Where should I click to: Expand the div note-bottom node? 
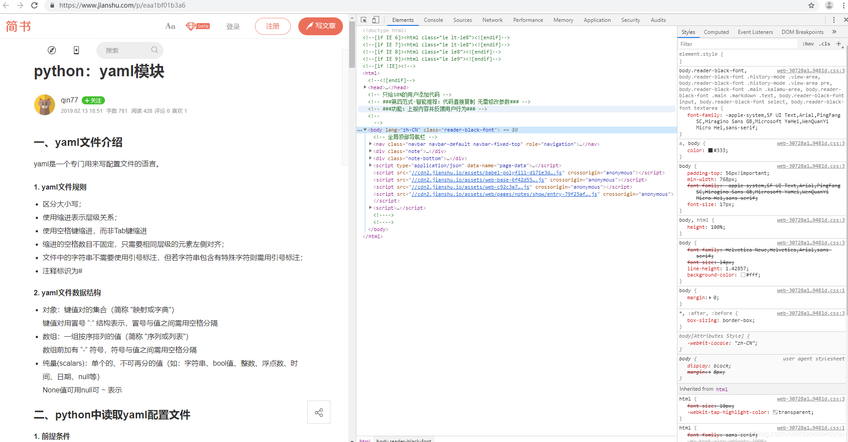(x=371, y=158)
